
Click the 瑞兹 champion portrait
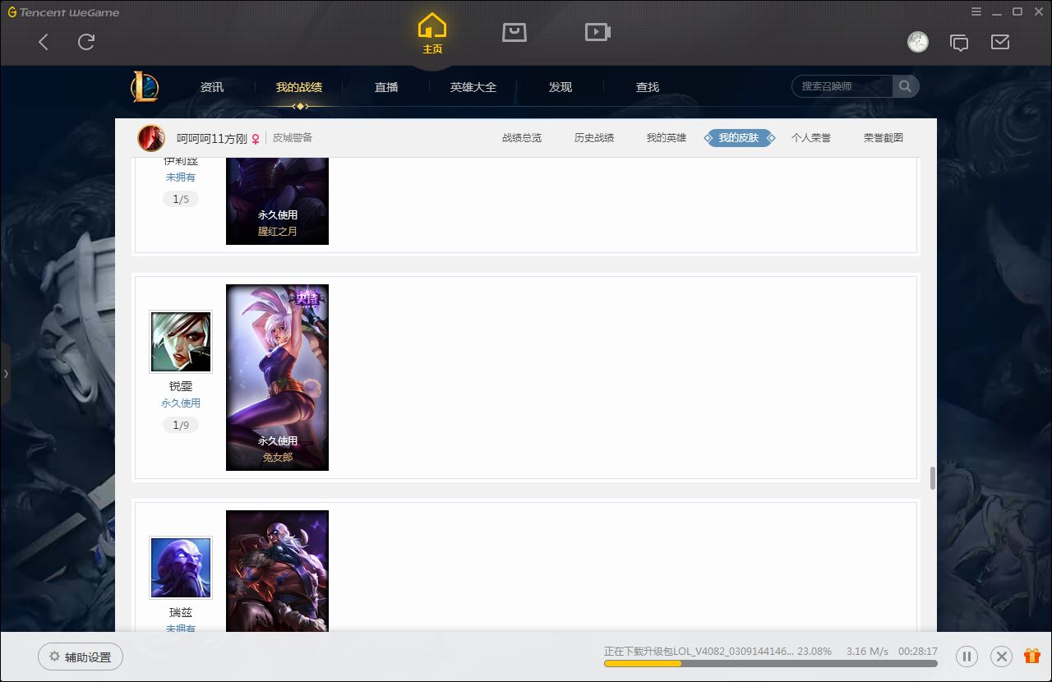click(181, 568)
